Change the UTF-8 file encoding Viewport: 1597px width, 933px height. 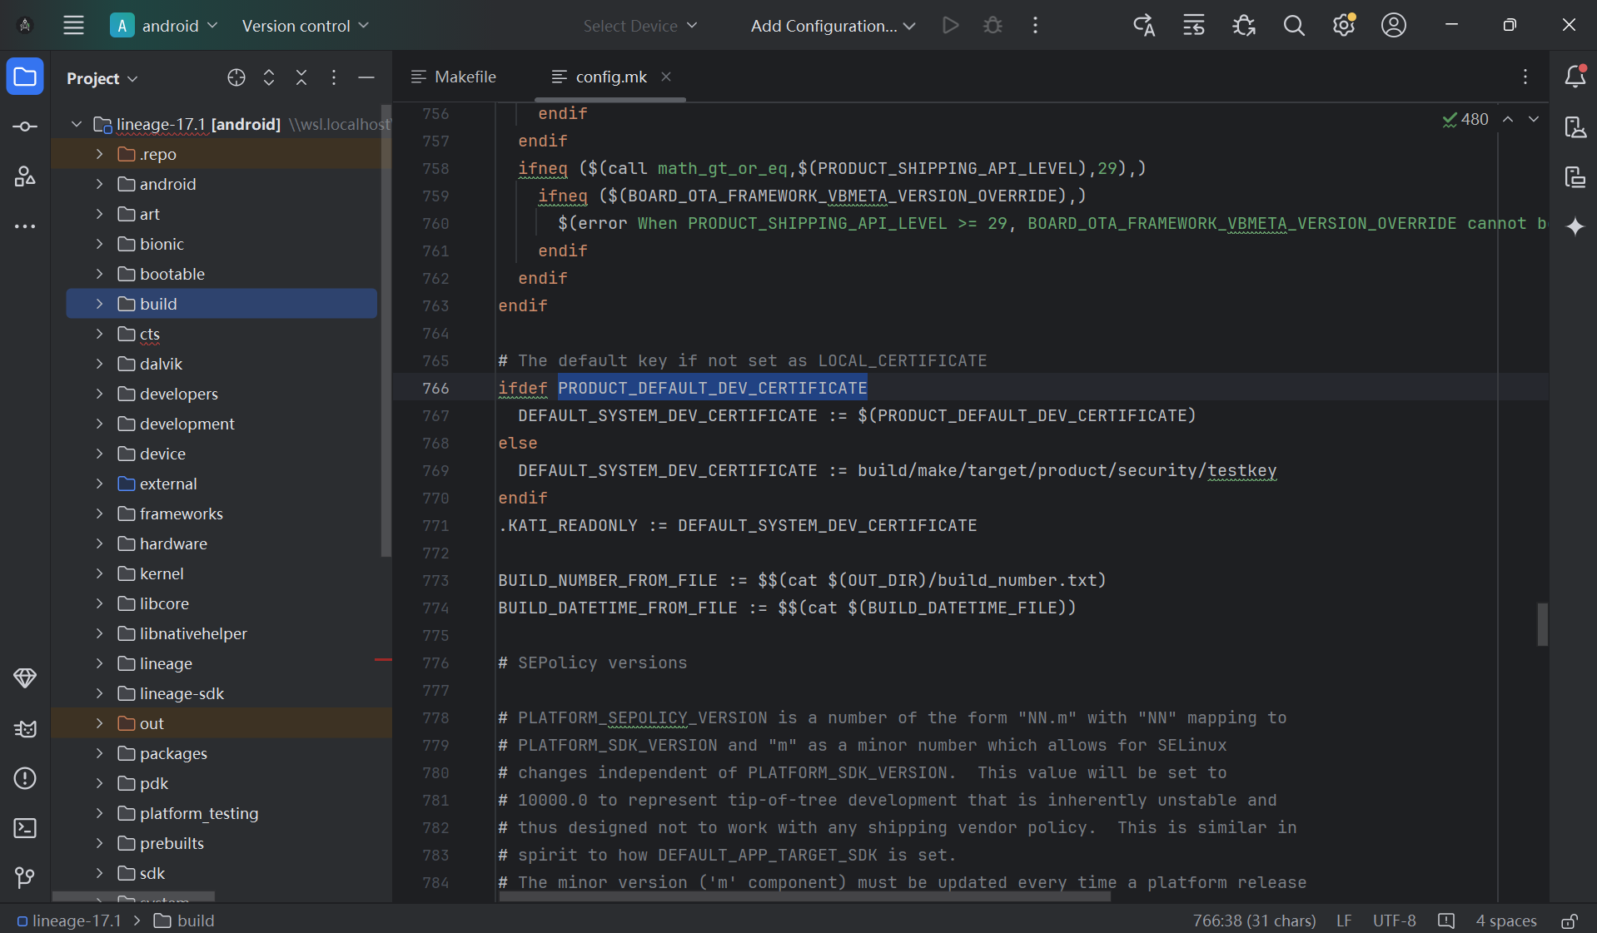(x=1394, y=921)
